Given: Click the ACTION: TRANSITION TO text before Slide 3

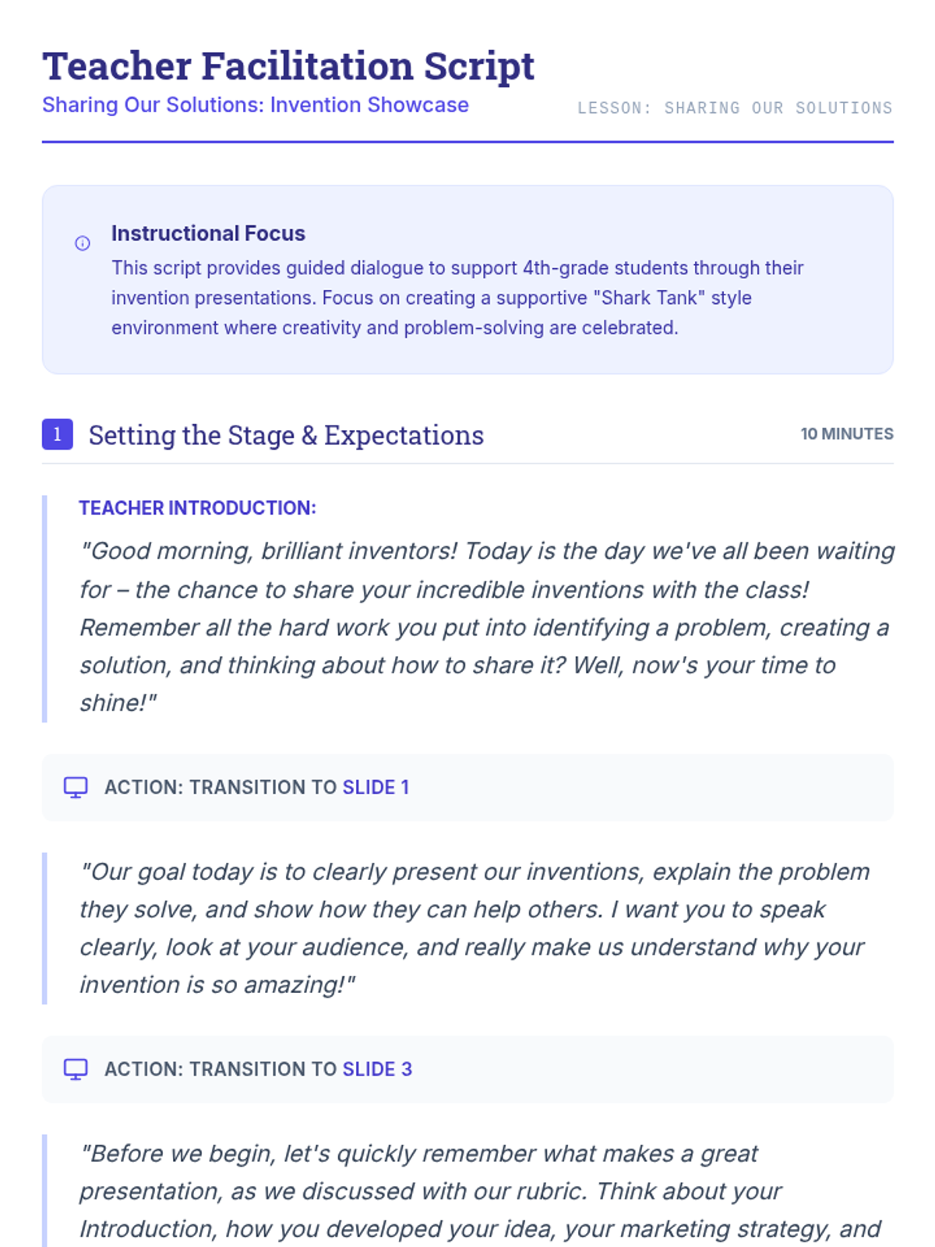Looking at the screenshot, I should click(x=221, y=1069).
